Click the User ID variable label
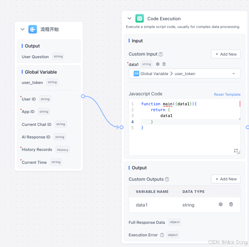249x247 pixels. coord(29,99)
